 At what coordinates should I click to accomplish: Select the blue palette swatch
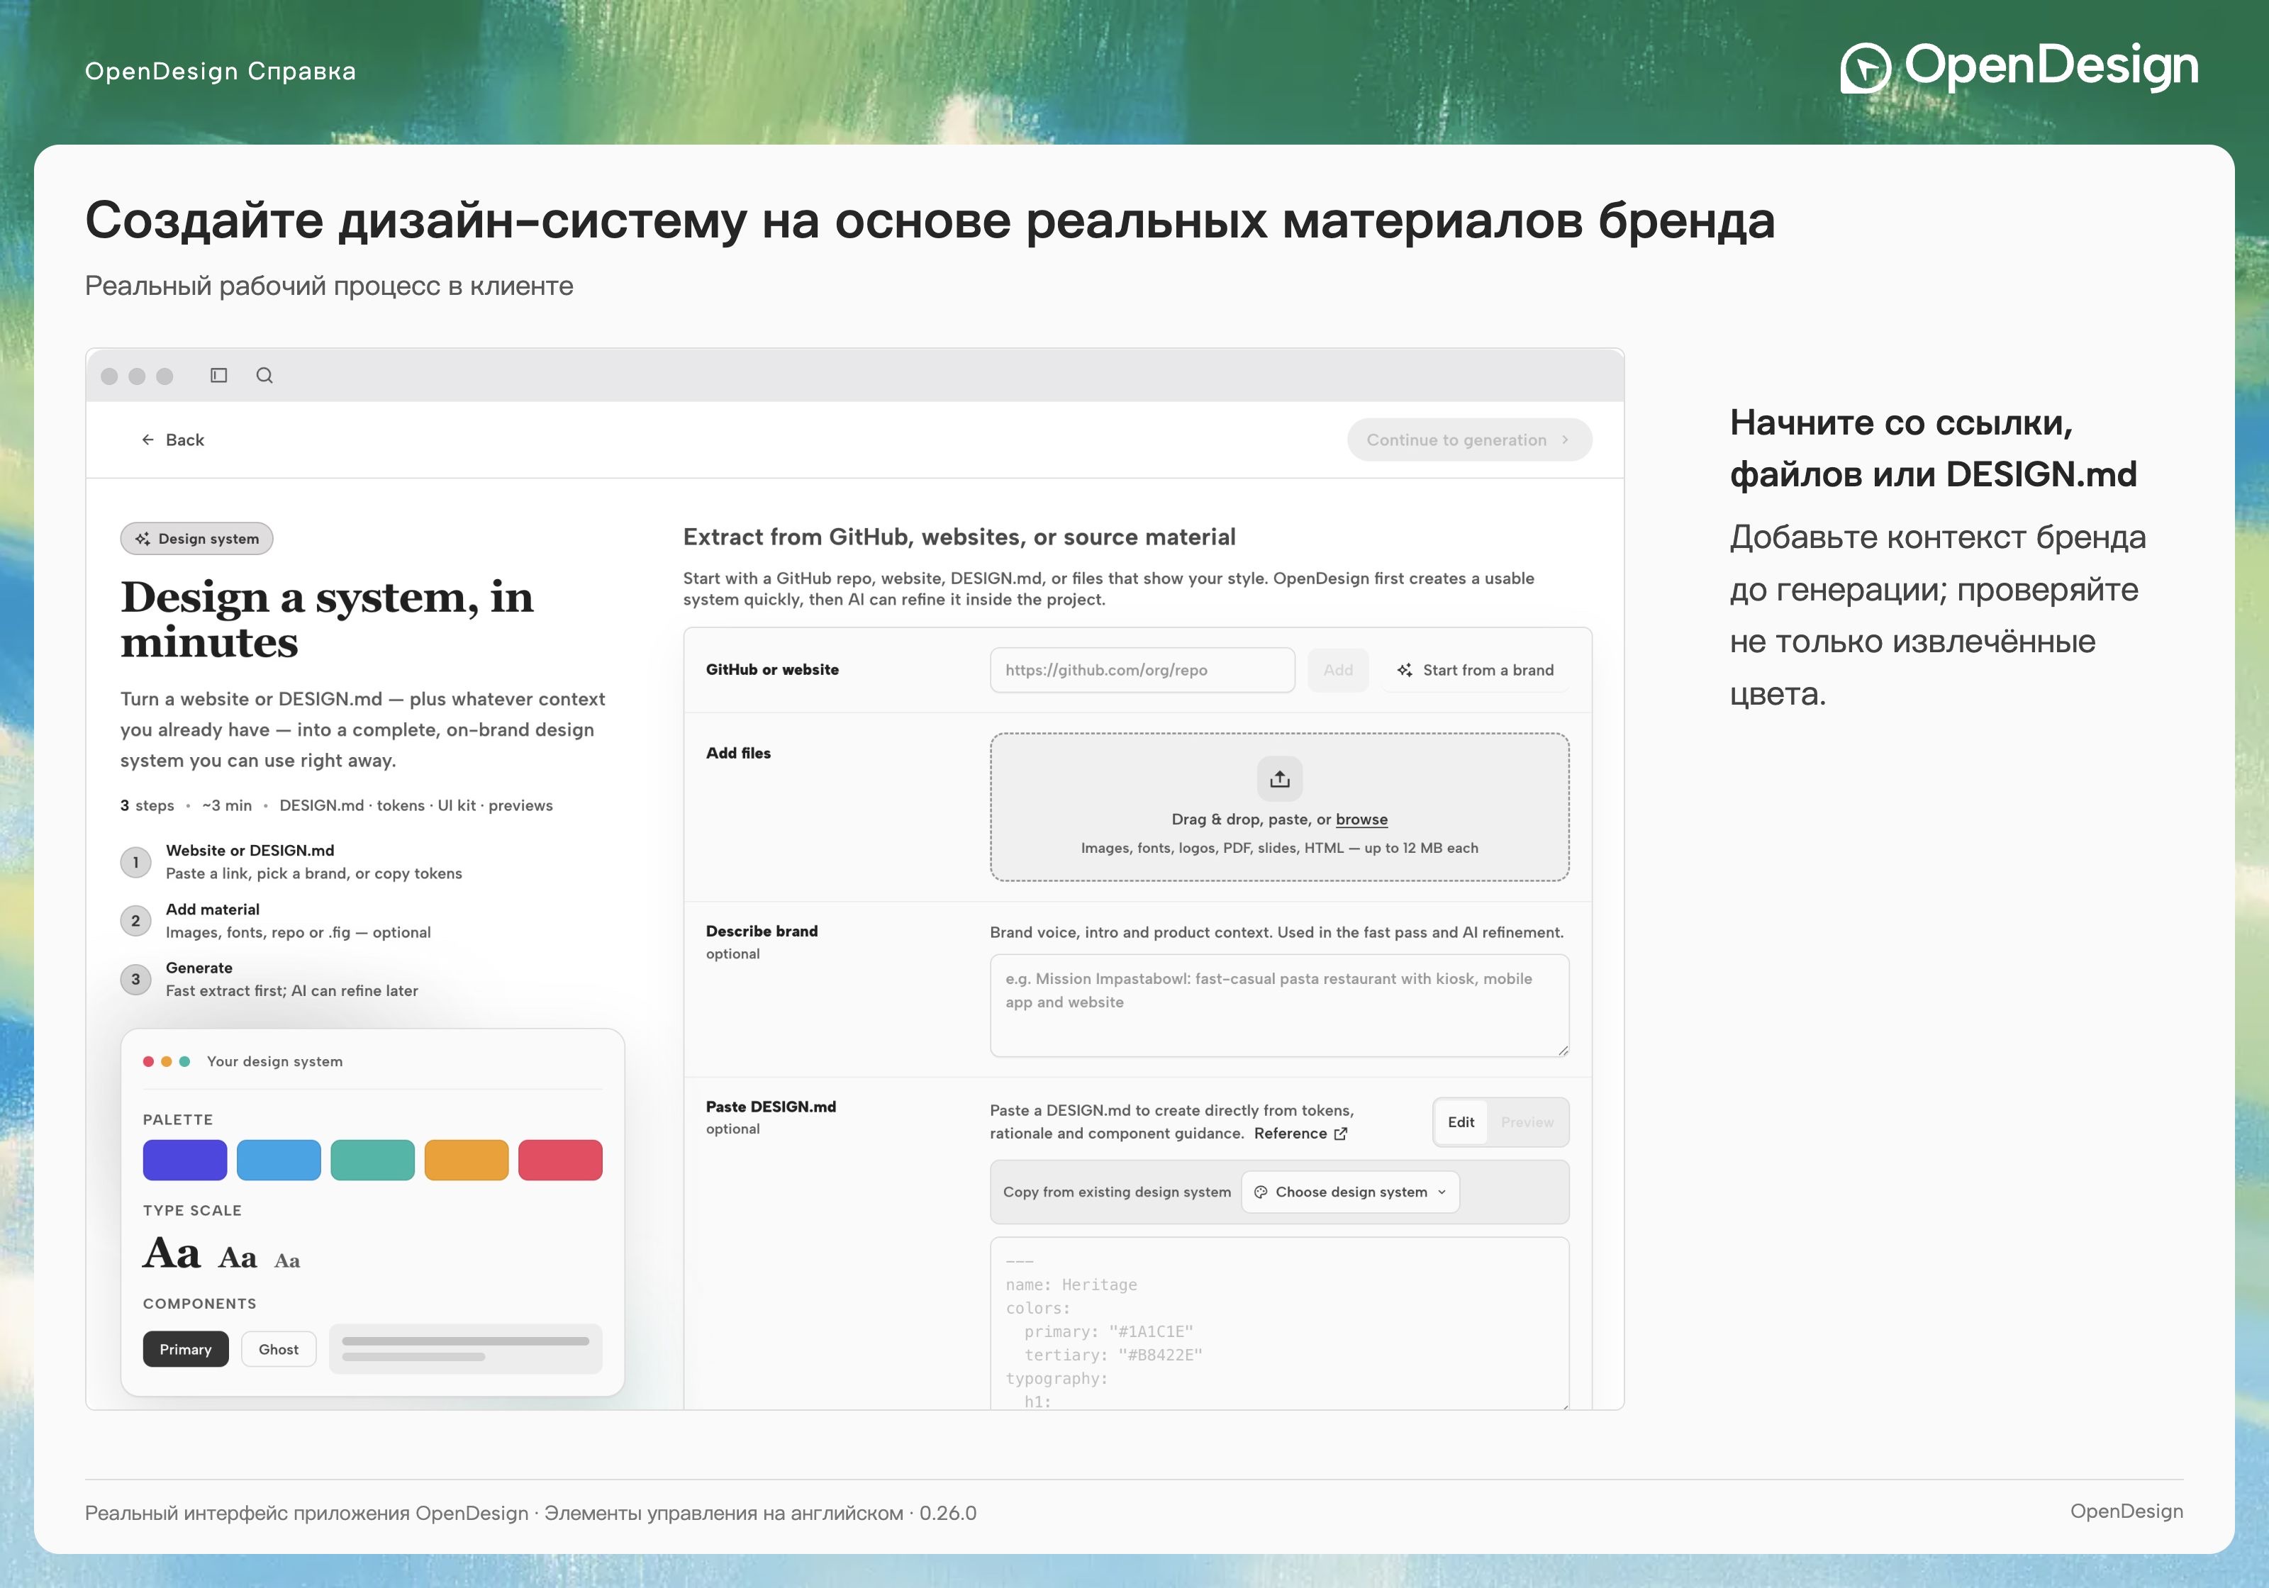pos(279,1160)
